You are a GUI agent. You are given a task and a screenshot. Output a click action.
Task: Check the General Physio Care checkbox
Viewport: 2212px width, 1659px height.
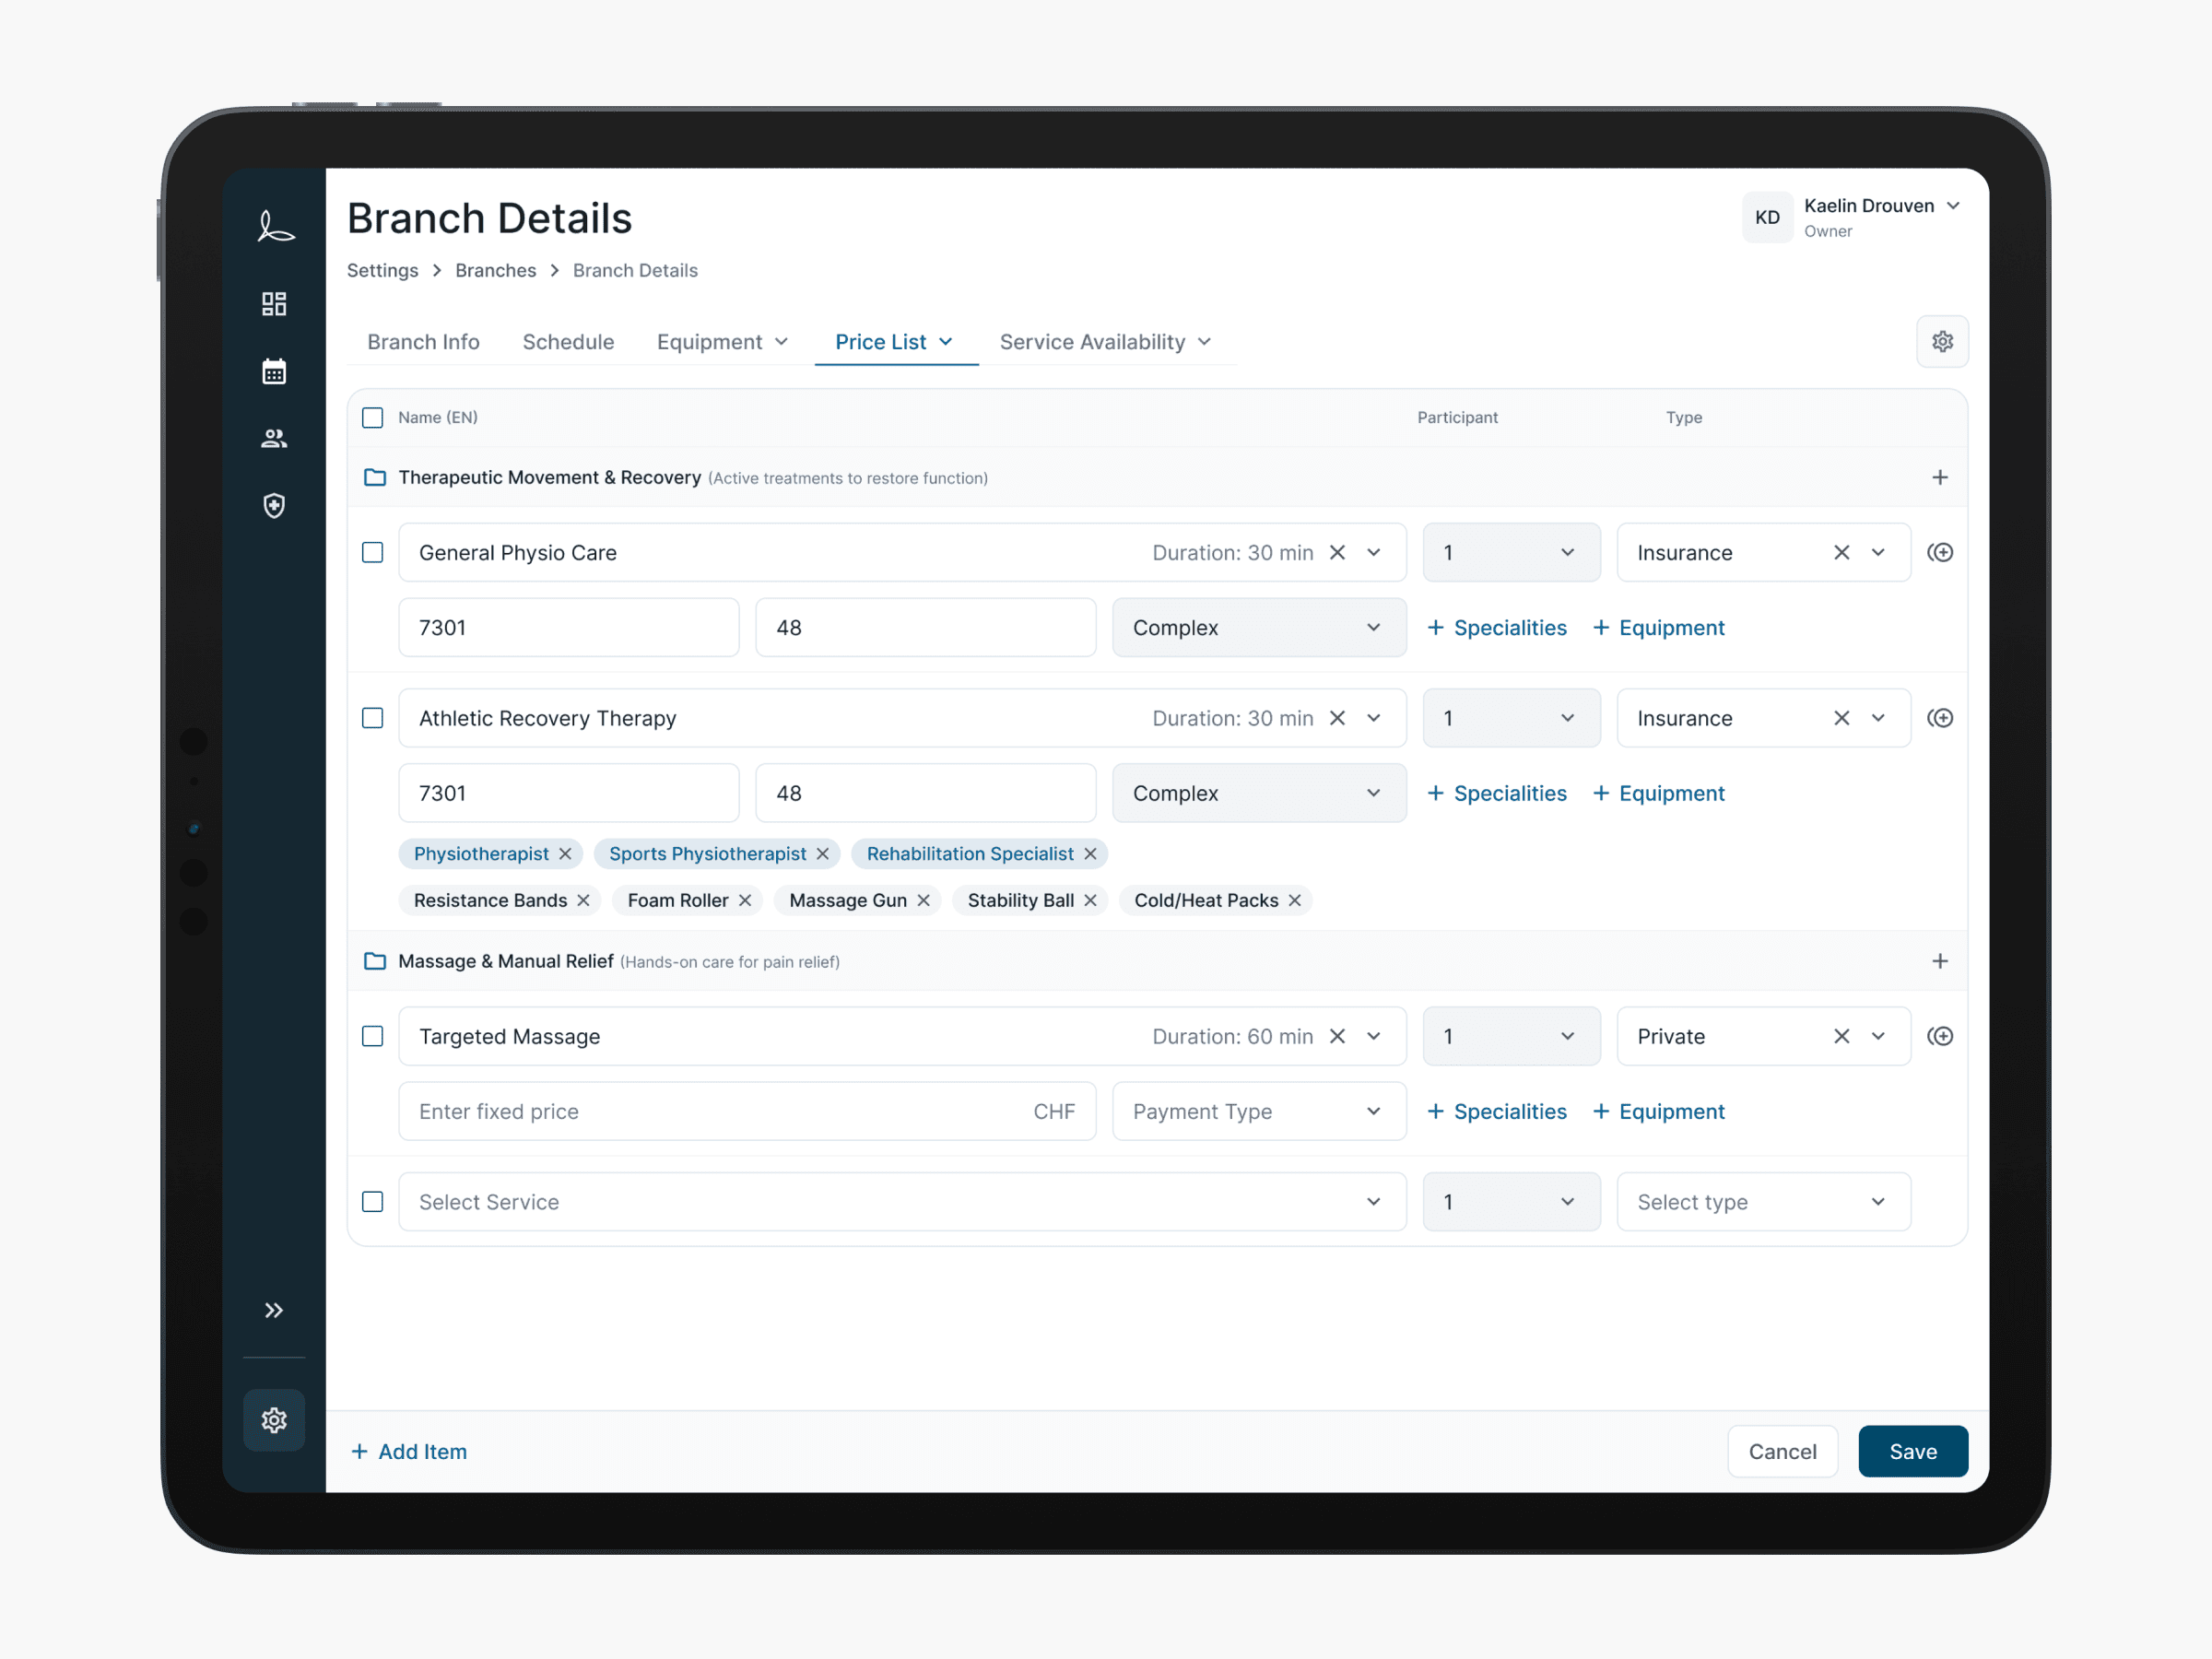click(x=372, y=553)
